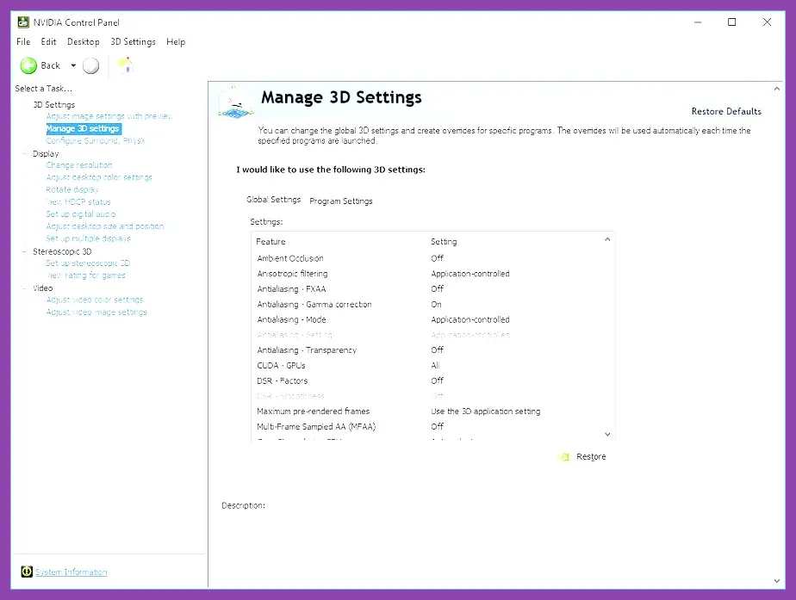Select Adjust video color settings
Image resolution: width=796 pixels, height=600 pixels.
coord(95,300)
